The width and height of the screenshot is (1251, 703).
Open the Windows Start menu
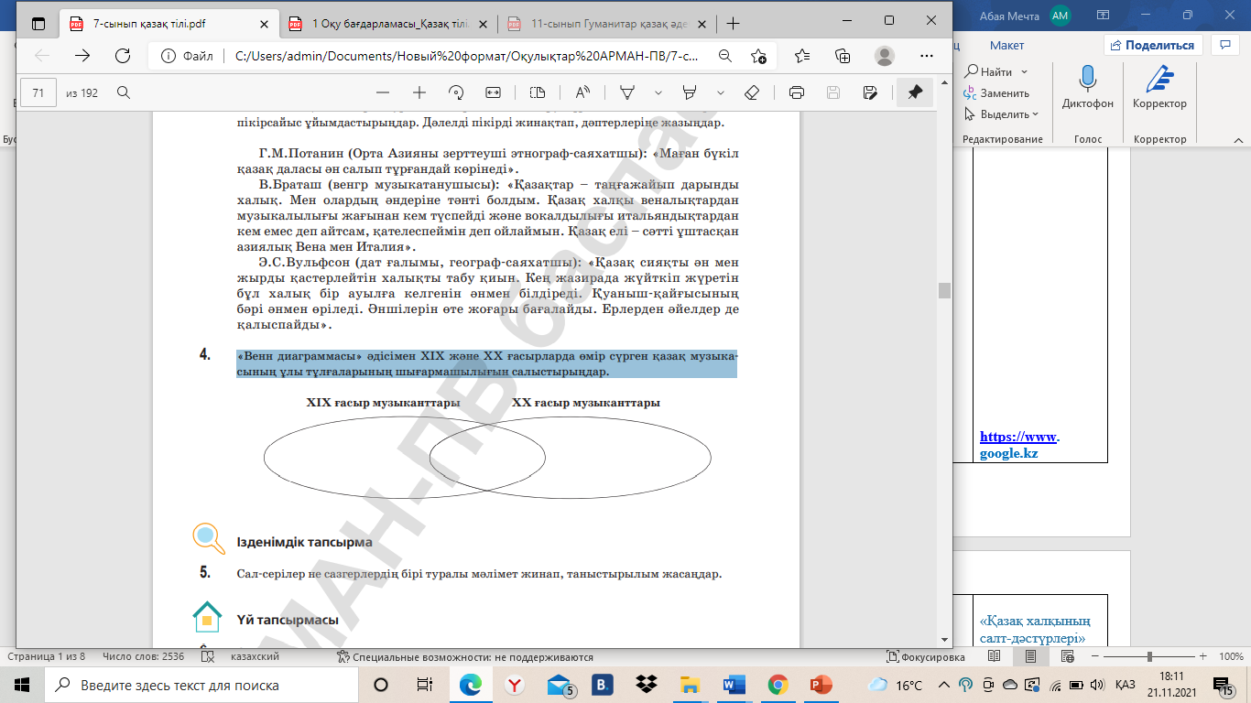point(22,685)
